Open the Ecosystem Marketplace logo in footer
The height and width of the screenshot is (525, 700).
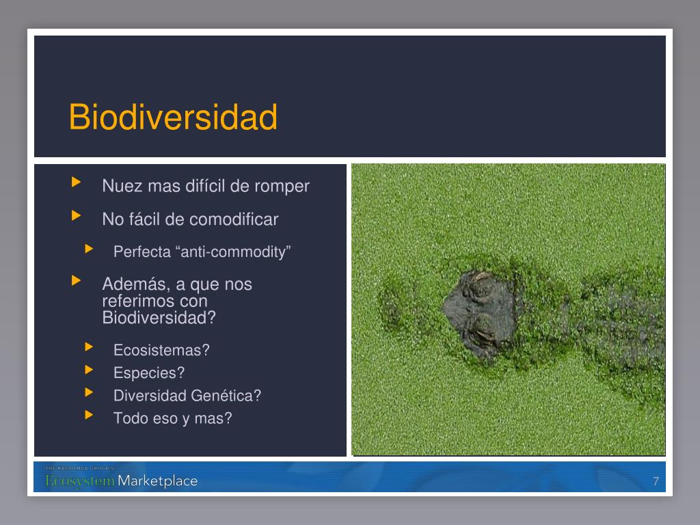tap(122, 480)
